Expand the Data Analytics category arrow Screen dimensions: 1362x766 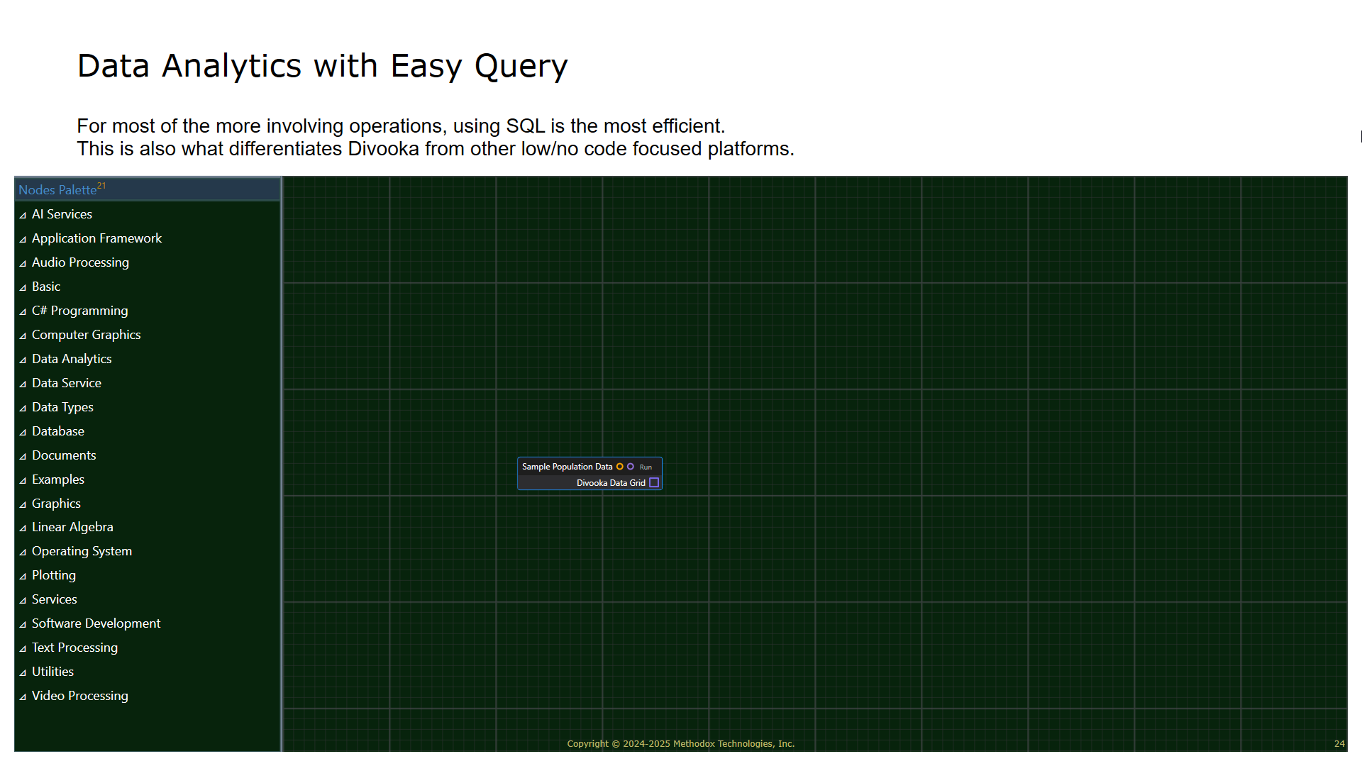pos(23,360)
